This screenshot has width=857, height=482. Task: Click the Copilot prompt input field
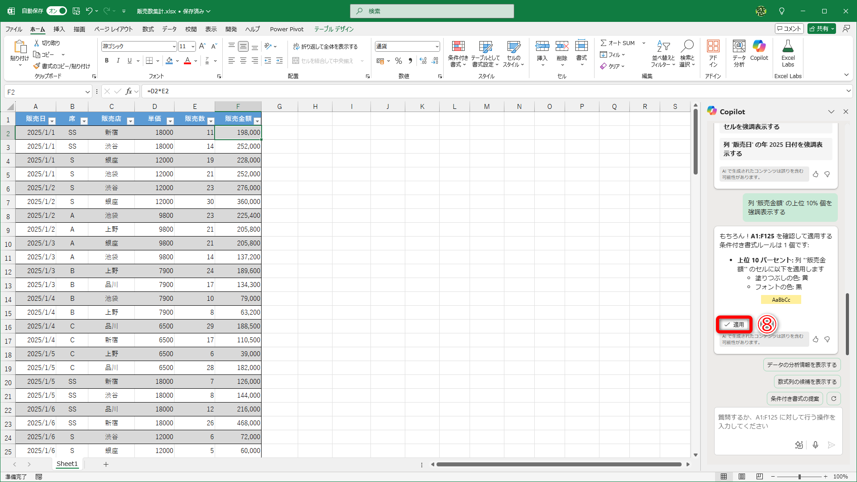point(777,422)
